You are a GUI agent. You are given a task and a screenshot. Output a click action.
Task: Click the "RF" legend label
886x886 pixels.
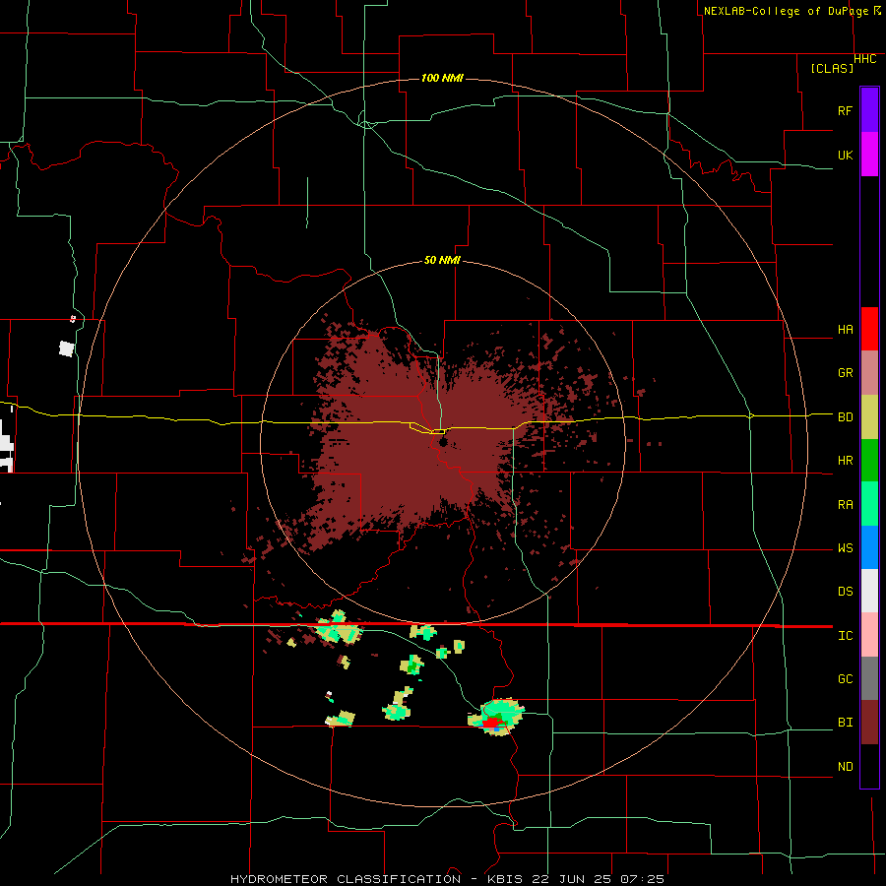click(x=845, y=110)
